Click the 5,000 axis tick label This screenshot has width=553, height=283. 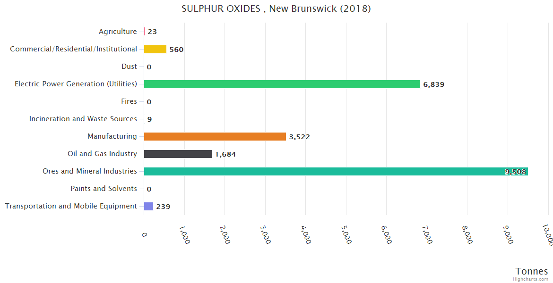(346, 234)
